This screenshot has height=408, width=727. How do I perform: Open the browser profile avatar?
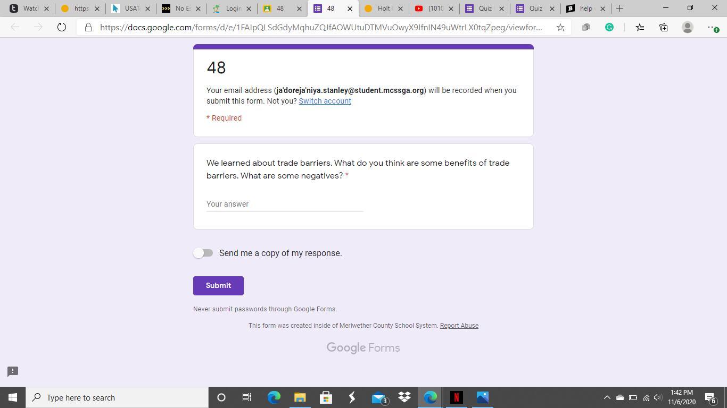(688, 27)
